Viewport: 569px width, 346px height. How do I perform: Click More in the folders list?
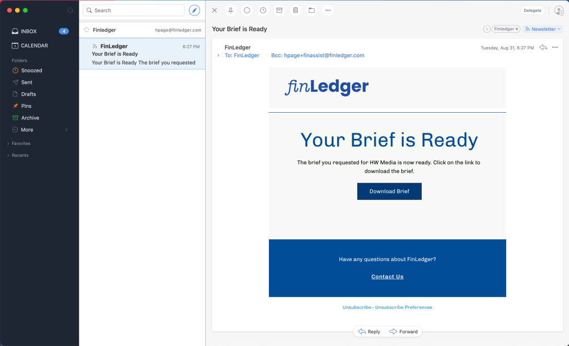[27, 130]
